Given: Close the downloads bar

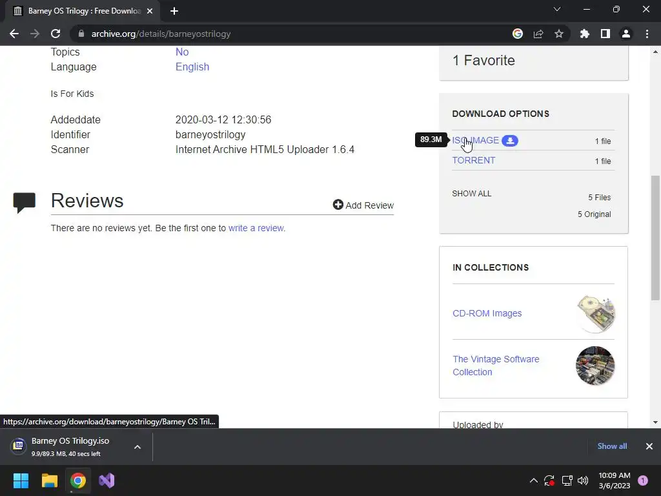Looking at the screenshot, I should coord(649,446).
